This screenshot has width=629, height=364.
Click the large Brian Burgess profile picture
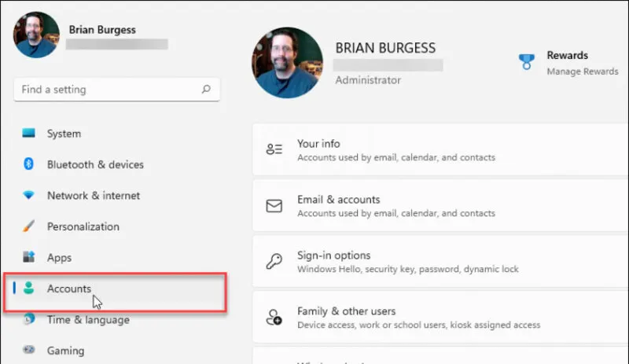click(286, 64)
